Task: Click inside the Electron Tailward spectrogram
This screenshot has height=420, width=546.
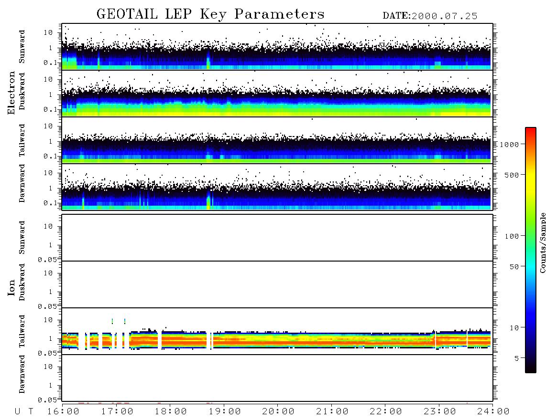Action: 277,140
